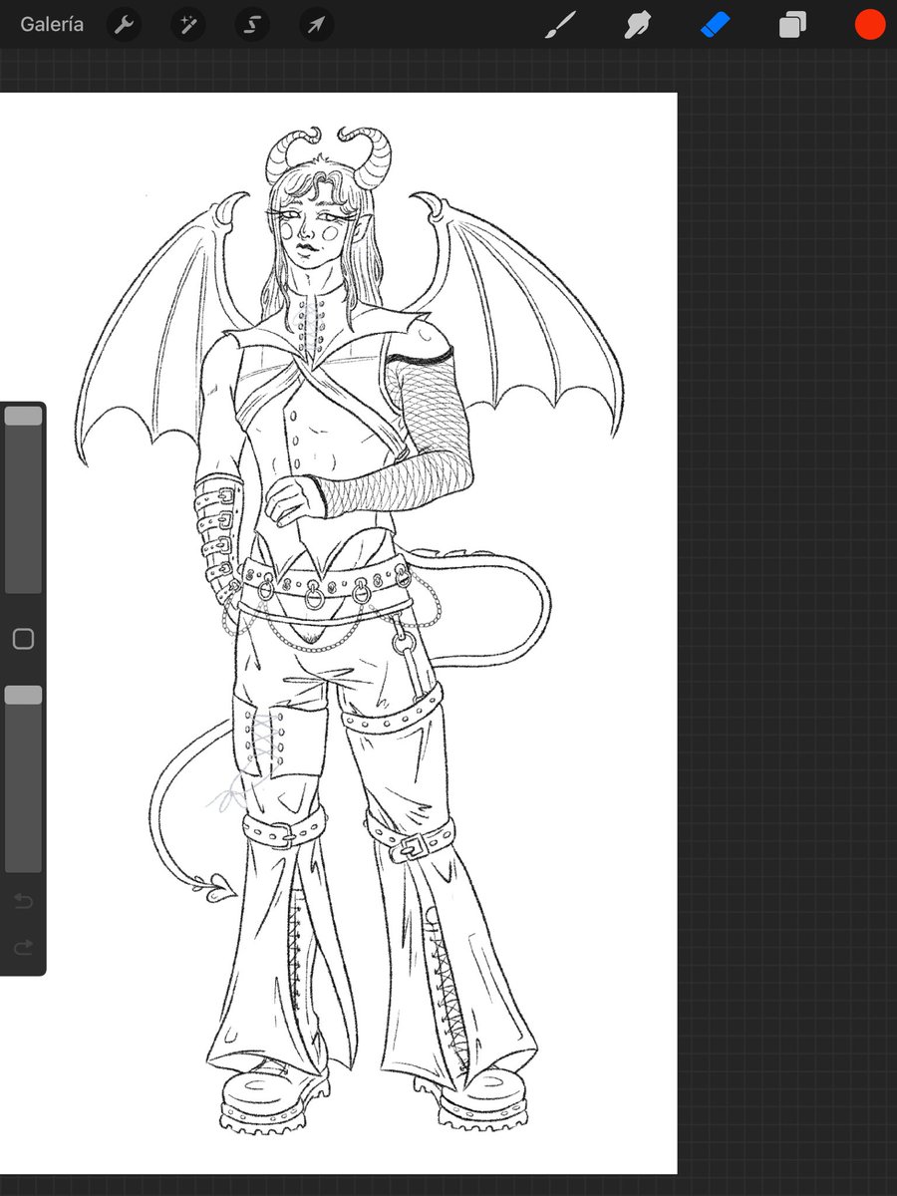Viewport: 897px width, 1196px height.
Task: Open the Actions wrench menu
Action: click(124, 25)
